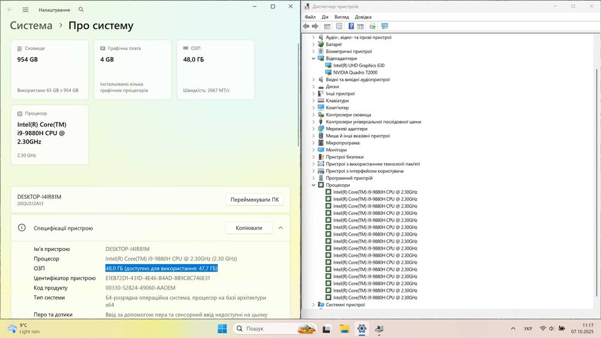Go to Система breadcrumb link
The height and width of the screenshot is (338, 601).
click(31, 26)
